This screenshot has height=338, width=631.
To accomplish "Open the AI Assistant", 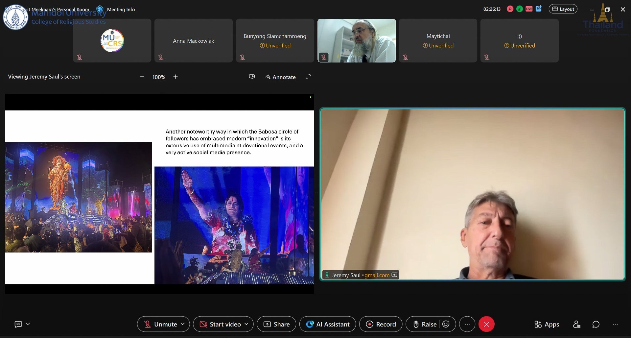I will [x=328, y=324].
